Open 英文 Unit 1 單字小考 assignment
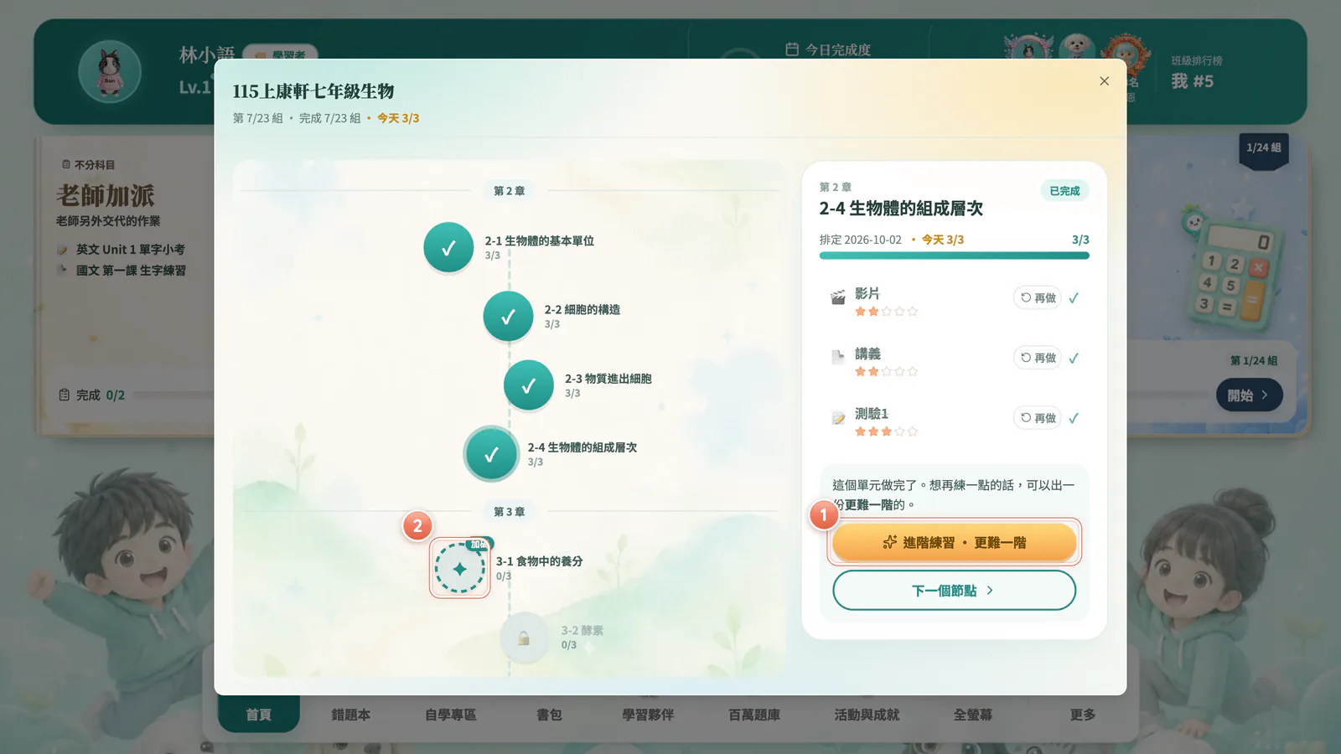This screenshot has width=1341, height=754. (x=130, y=249)
